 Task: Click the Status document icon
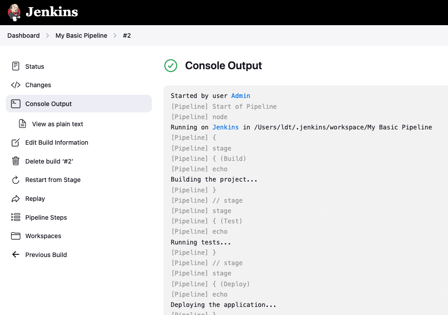tap(16, 67)
